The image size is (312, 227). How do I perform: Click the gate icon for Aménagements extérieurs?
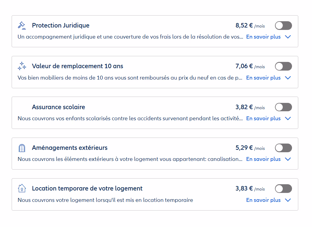(22, 148)
